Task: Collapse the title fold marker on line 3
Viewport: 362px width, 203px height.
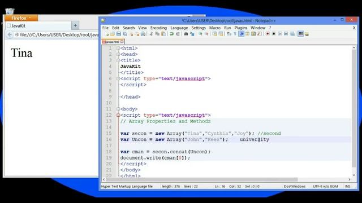Action: point(118,60)
